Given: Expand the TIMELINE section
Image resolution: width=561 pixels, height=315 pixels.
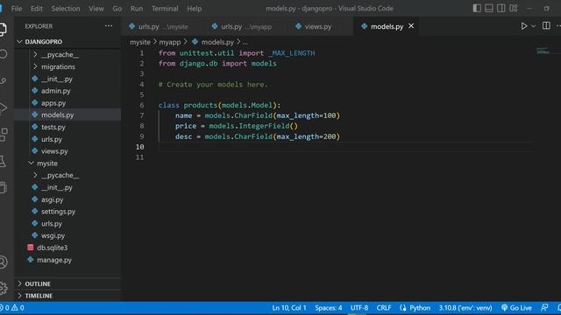Looking at the screenshot, I should (68, 296).
